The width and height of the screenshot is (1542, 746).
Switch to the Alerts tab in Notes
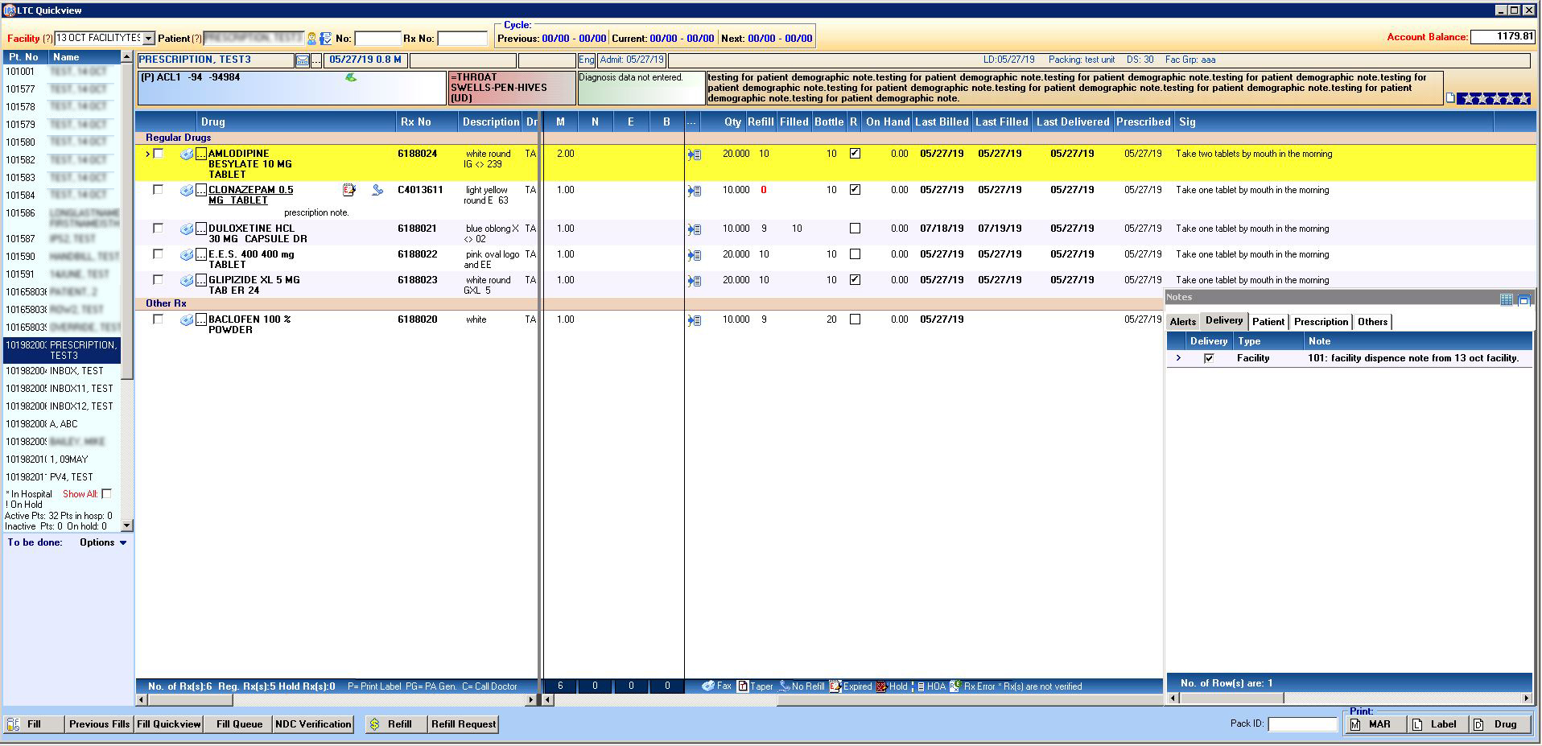pyautogui.click(x=1182, y=322)
